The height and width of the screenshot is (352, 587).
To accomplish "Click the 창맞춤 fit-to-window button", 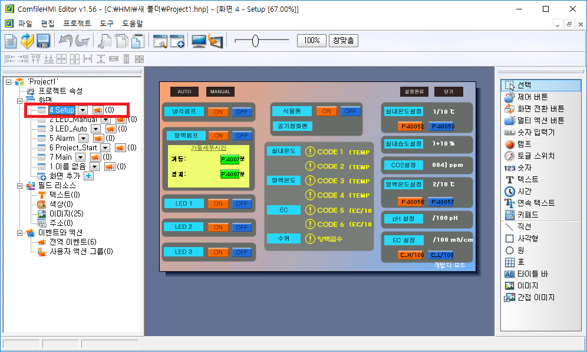I will tap(343, 41).
